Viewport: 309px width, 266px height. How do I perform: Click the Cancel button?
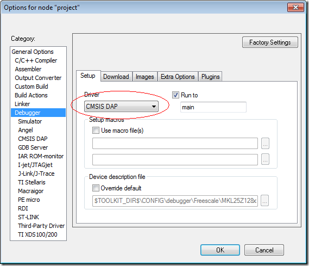pyautogui.click(x=264, y=250)
